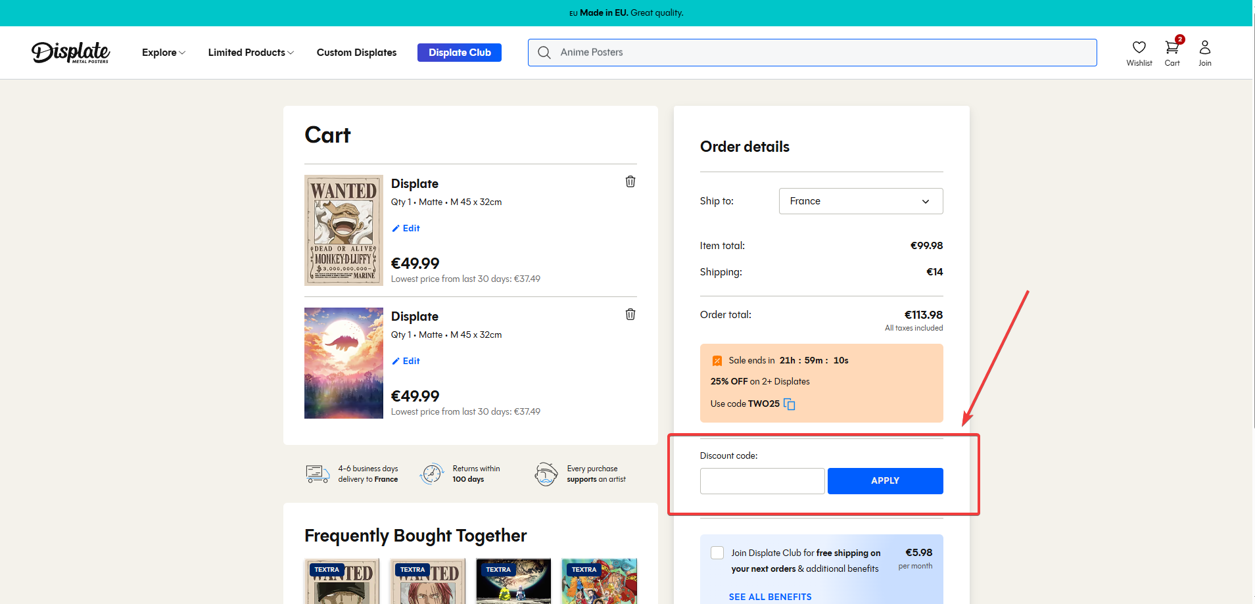Click the Frequently Bought Together heading
The height and width of the screenshot is (604, 1255).
coord(415,536)
